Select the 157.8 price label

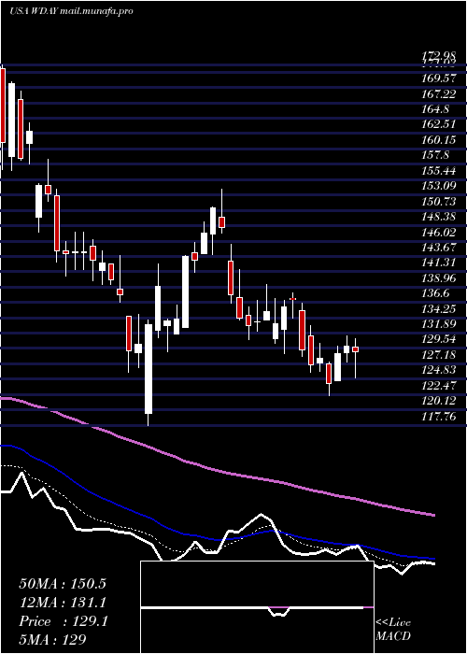click(436, 155)
